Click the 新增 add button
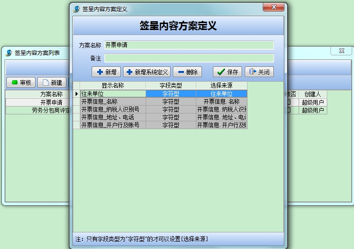Image resolution: width=354 pixels, height=249 pixels. coord(106,72)
